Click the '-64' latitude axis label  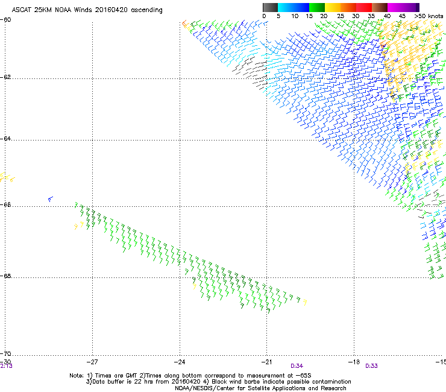5,139
